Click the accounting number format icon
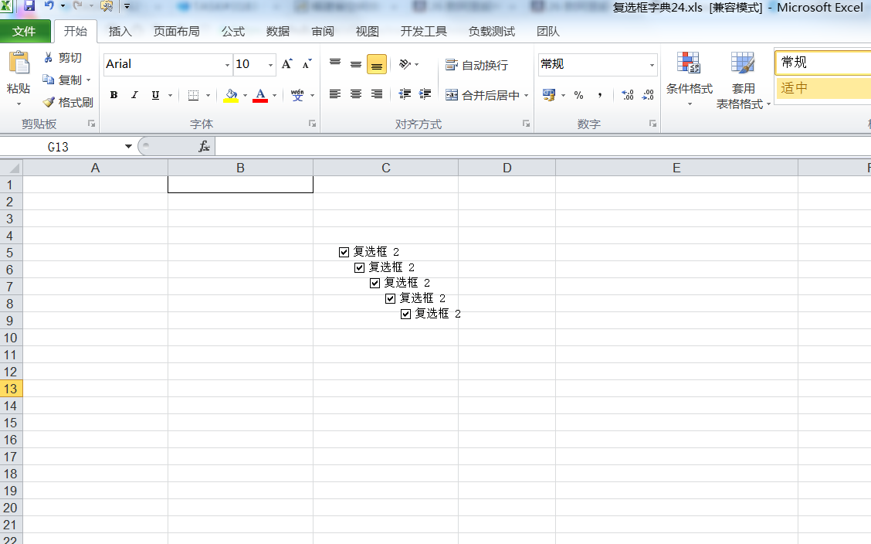This screenshot has width=871, height=544. tap(549, 95)
